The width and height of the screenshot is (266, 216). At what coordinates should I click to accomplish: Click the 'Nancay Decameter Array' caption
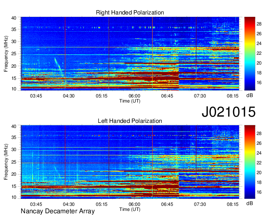58,211
